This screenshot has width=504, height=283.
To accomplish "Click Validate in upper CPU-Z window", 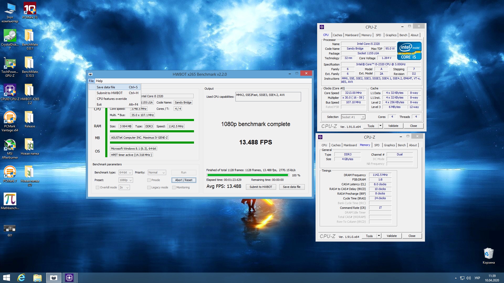I will 393,126.
